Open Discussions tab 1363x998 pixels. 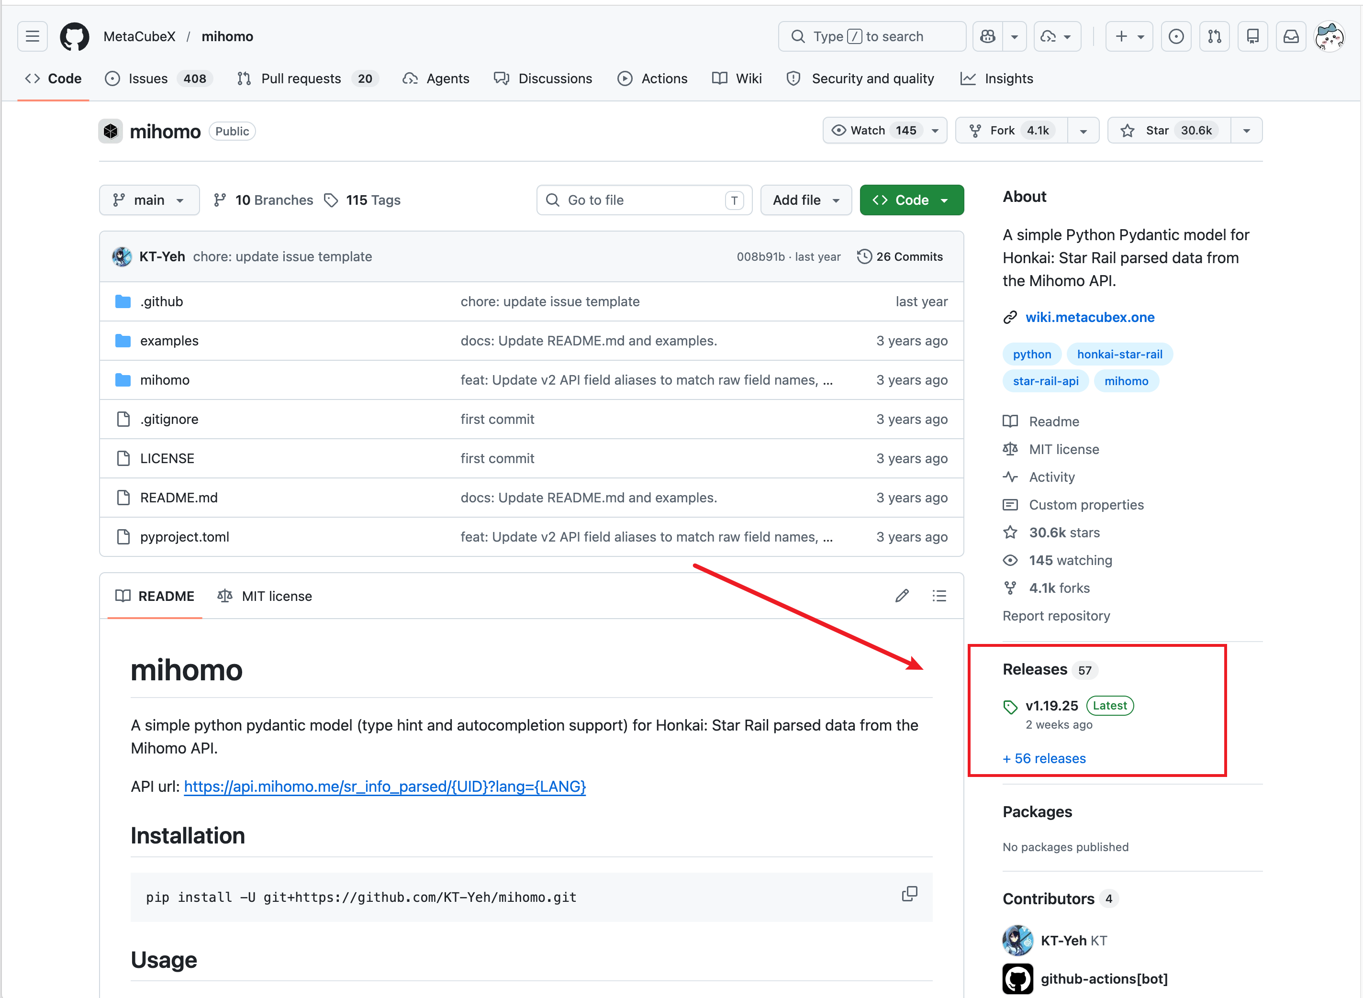[x=543, y=78]
